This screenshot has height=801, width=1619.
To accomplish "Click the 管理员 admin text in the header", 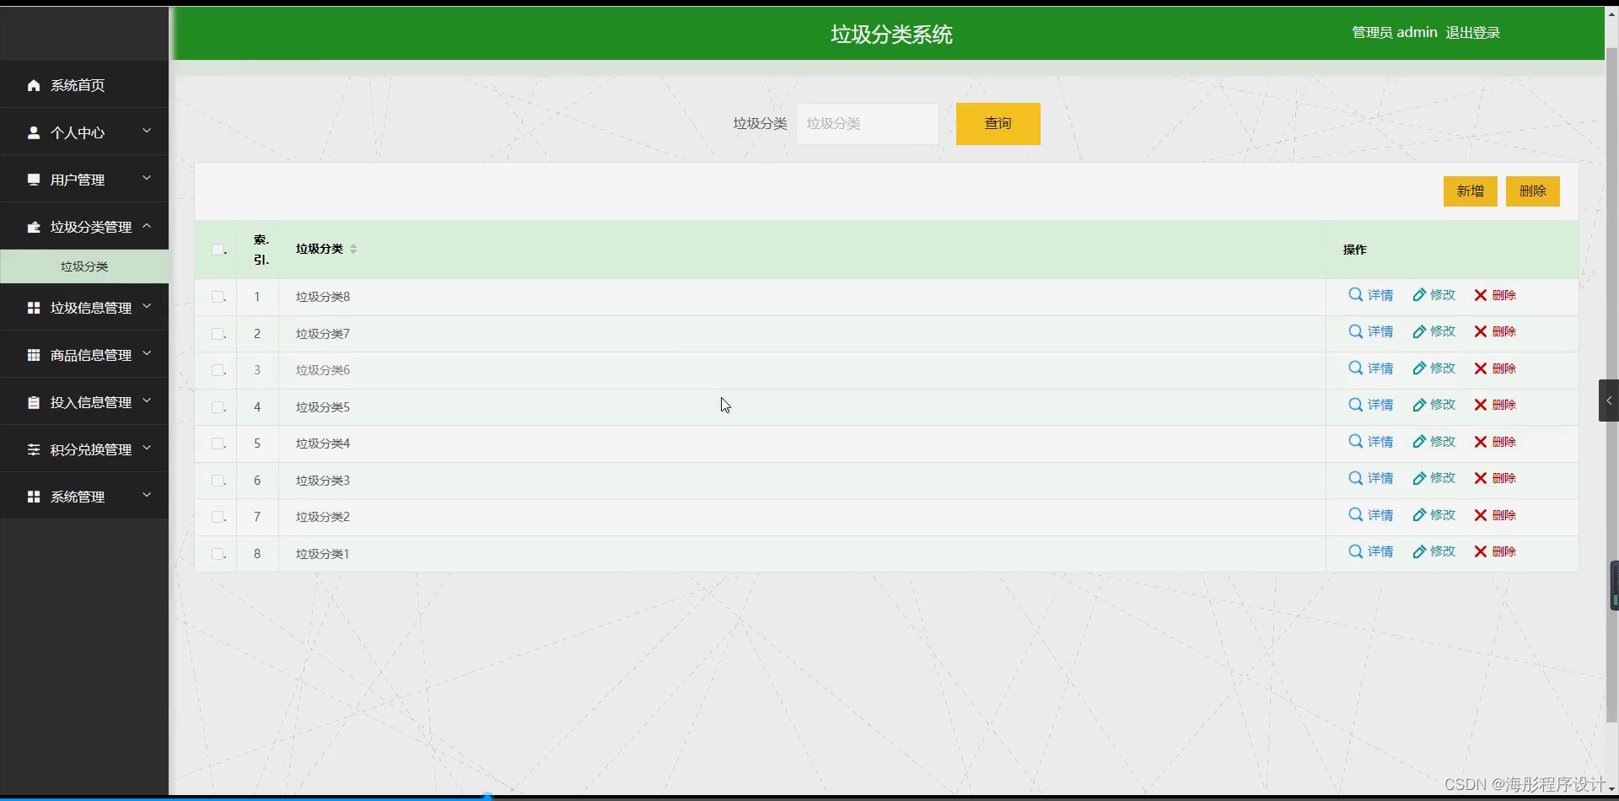I will pyautogui.click(x=1395, y=33).
